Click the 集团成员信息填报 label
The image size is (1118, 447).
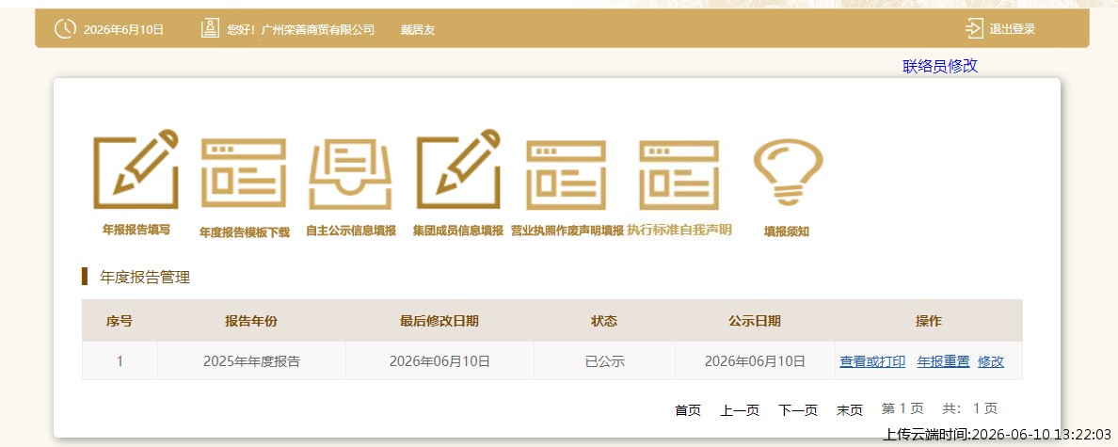pyautogui.click(x=458, y=231)
